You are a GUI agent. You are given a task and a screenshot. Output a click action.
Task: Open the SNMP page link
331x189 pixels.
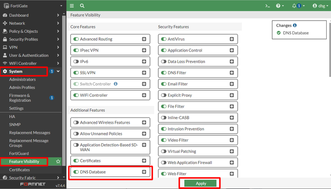pyautogui.click(x=15, y=125)
